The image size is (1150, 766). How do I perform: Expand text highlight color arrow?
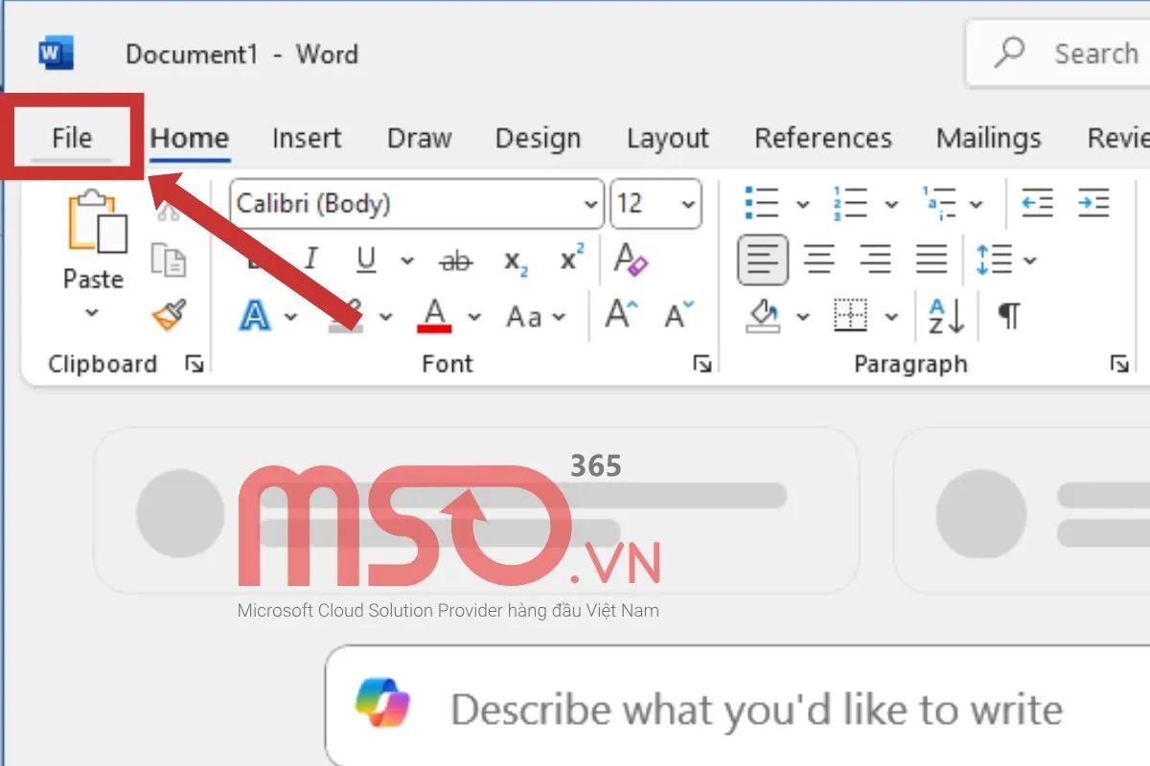point(386,317)
